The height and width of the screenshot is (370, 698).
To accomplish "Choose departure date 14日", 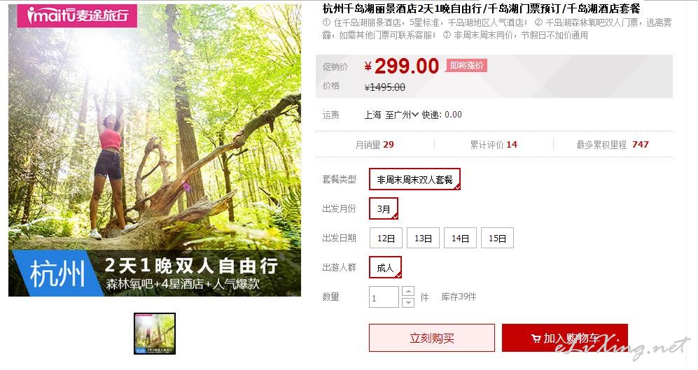I will pyautogui.click(x=460, y=238).
